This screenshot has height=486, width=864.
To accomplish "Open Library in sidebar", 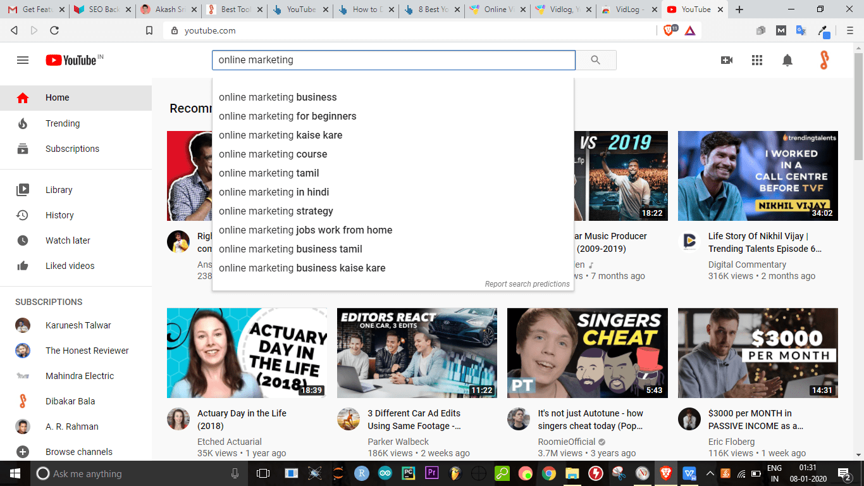I will click(76, 190).
